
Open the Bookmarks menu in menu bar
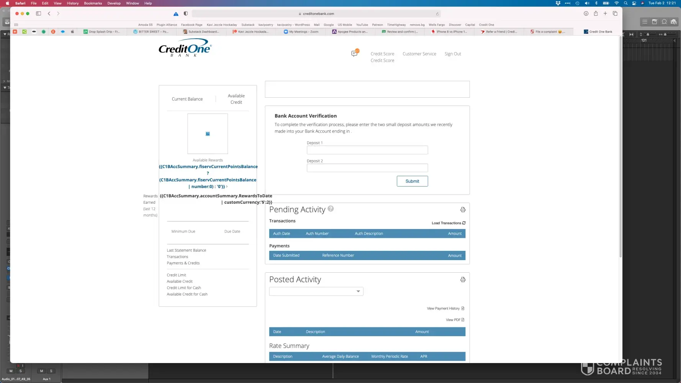point(93,3)
